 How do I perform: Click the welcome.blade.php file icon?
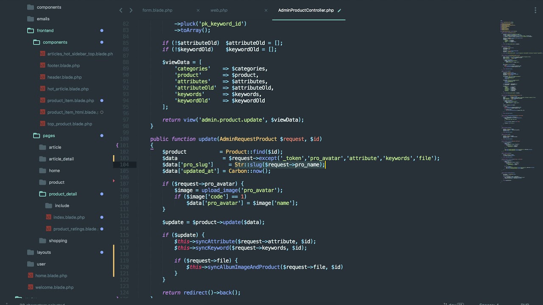pyautogui.click(x=31, y=287)
